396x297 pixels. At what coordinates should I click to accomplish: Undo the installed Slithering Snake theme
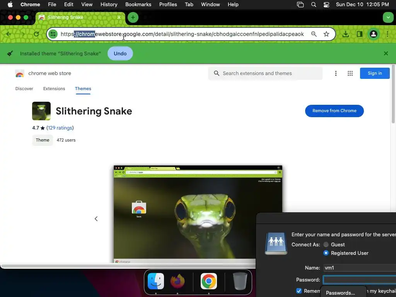(x=120, y=53)
